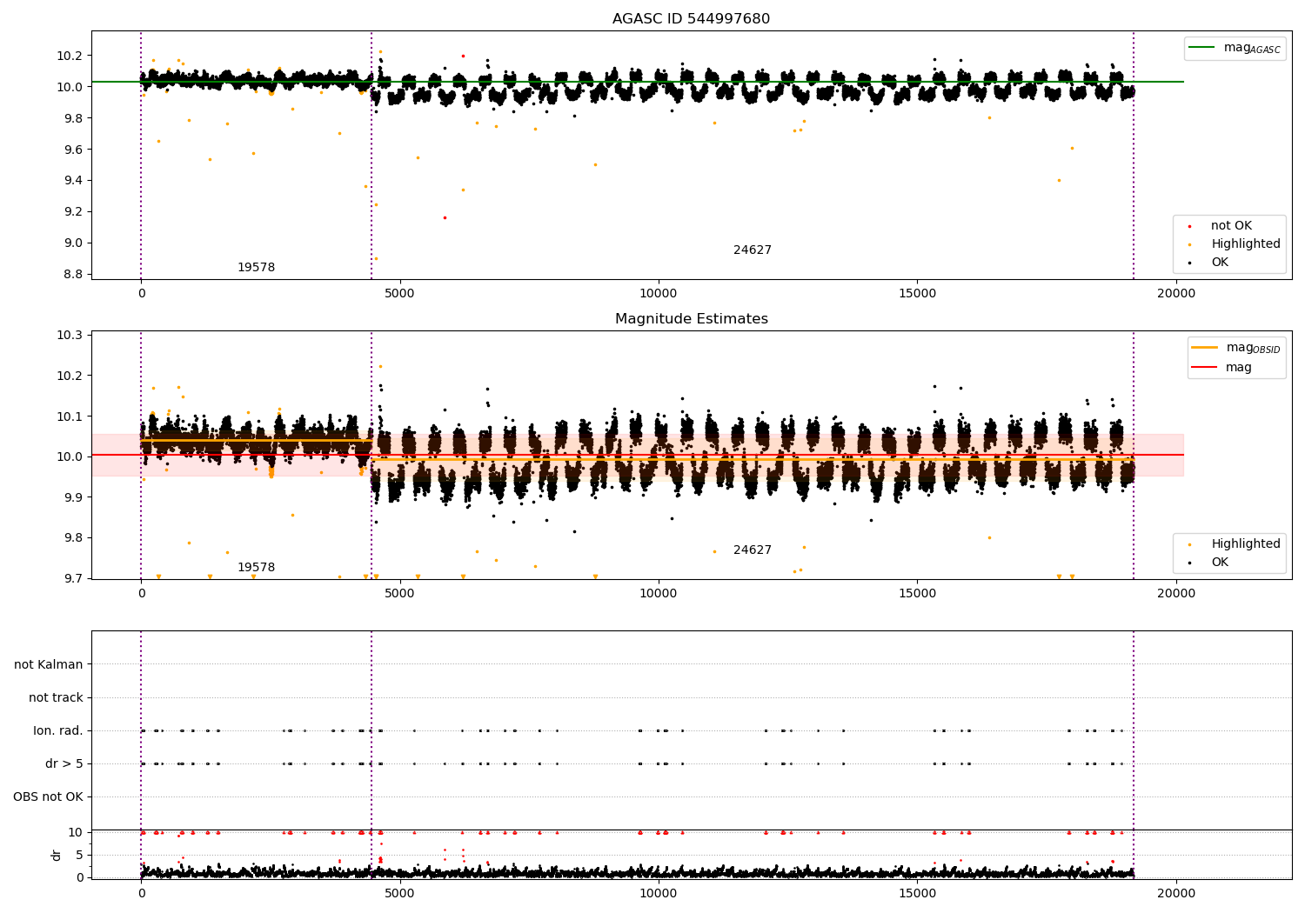
Task: Click the Magnitude Estimates subplot title
Action: 691,319
